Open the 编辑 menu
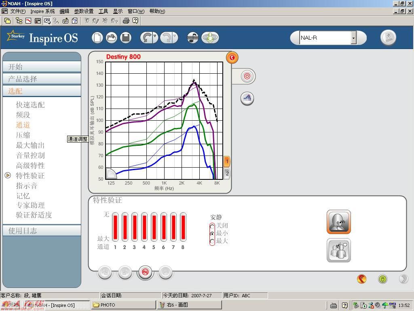 64,11
